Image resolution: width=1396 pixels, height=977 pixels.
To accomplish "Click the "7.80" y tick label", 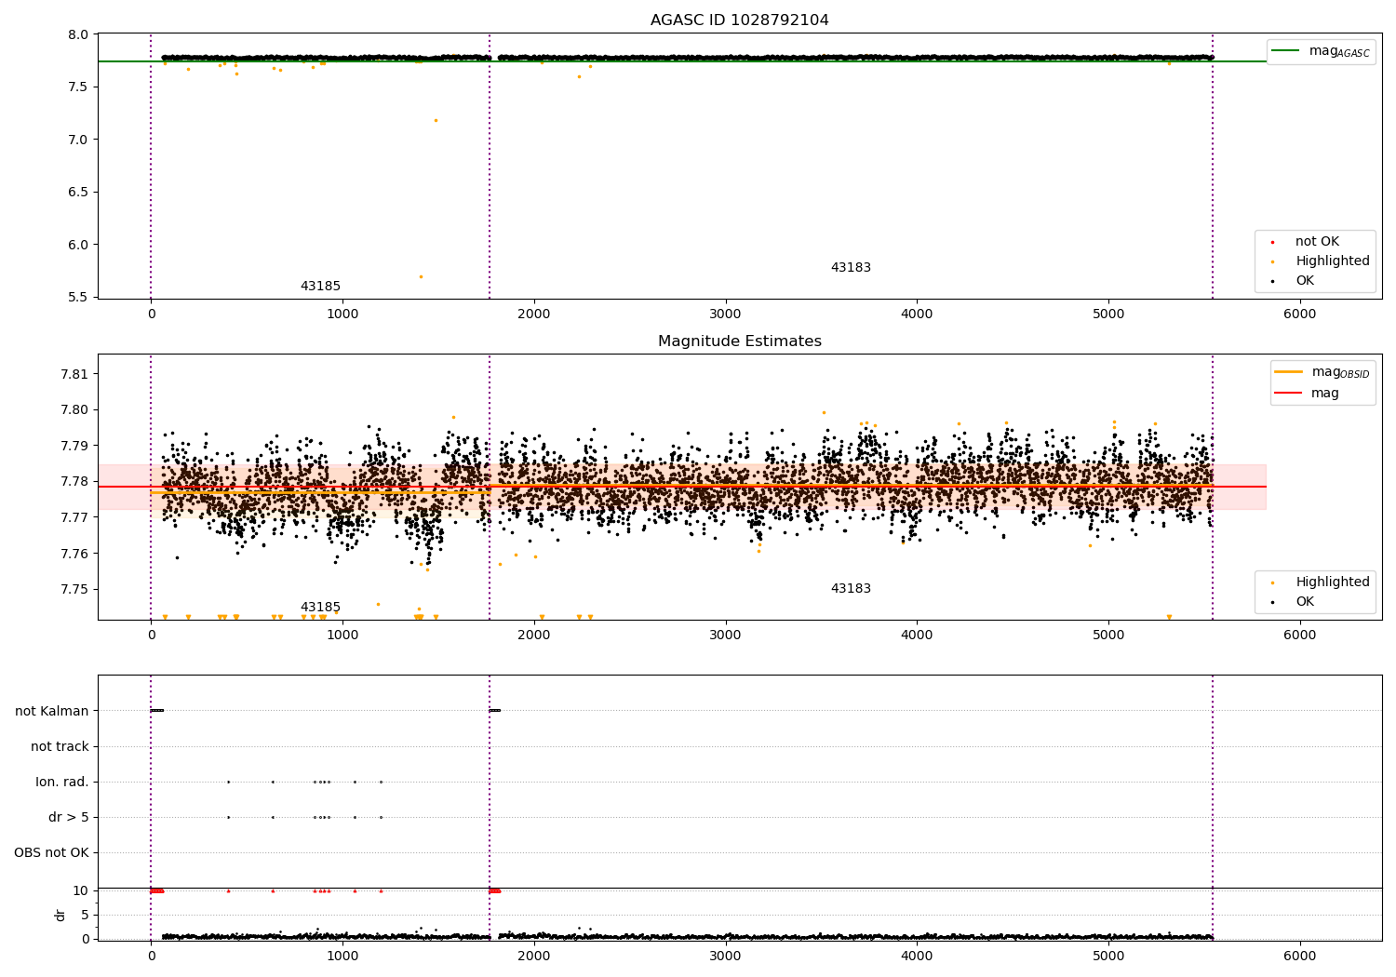I will [74, 410].
